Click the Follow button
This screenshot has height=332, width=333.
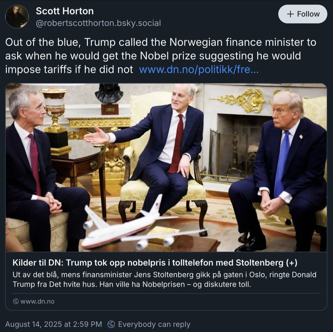coord(302,14)
